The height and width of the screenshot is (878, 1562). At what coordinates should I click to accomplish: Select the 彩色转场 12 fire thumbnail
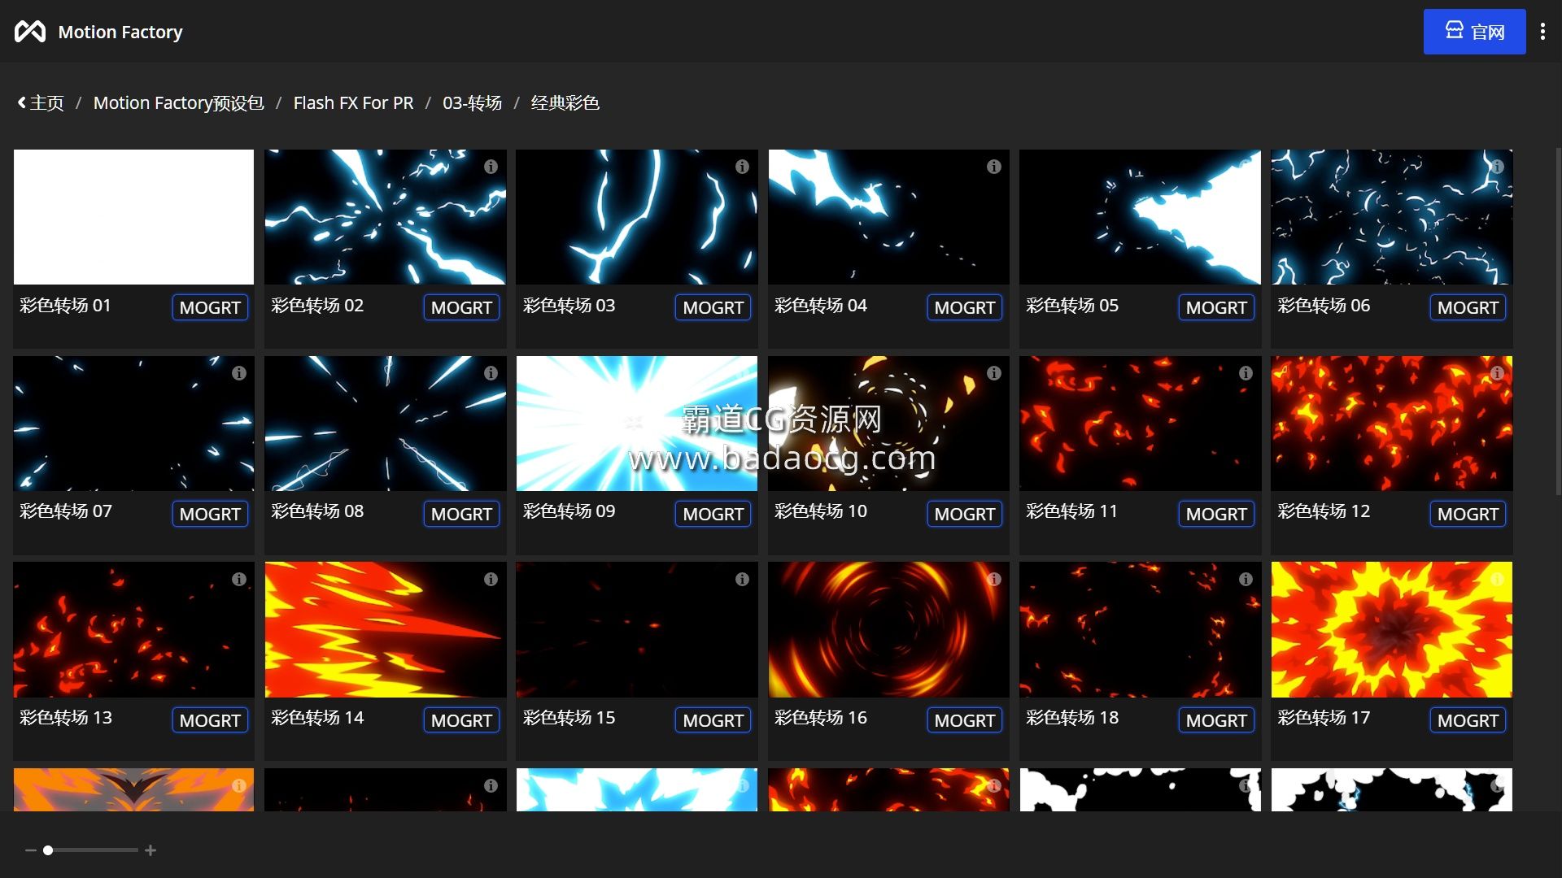[x=1392, y=424]
